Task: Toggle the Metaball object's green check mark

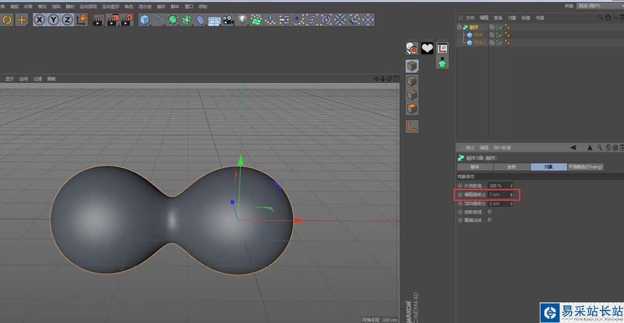Action: [x=499, y=27]
